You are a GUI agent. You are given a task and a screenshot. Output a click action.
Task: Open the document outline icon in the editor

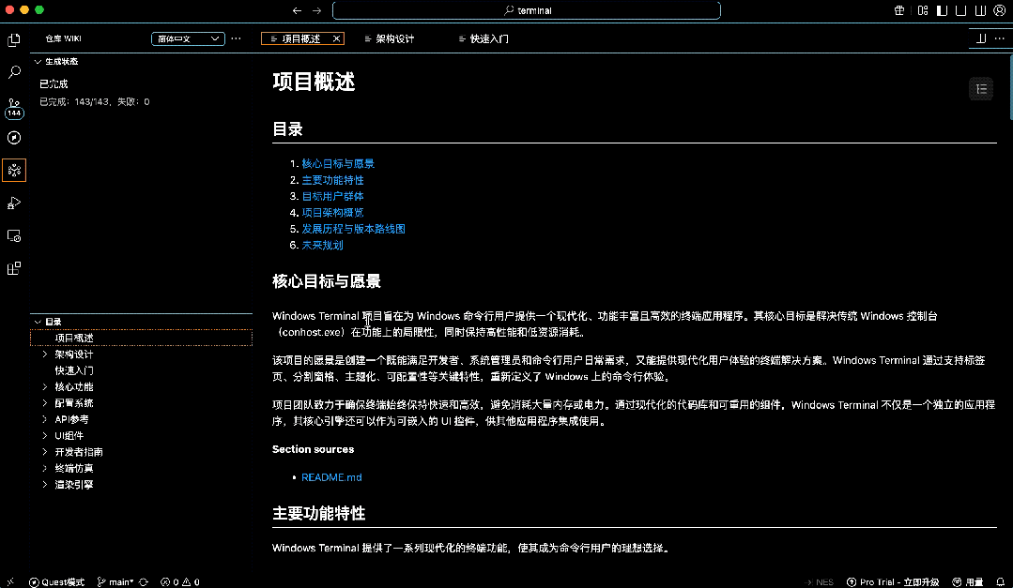pos(981,88)
